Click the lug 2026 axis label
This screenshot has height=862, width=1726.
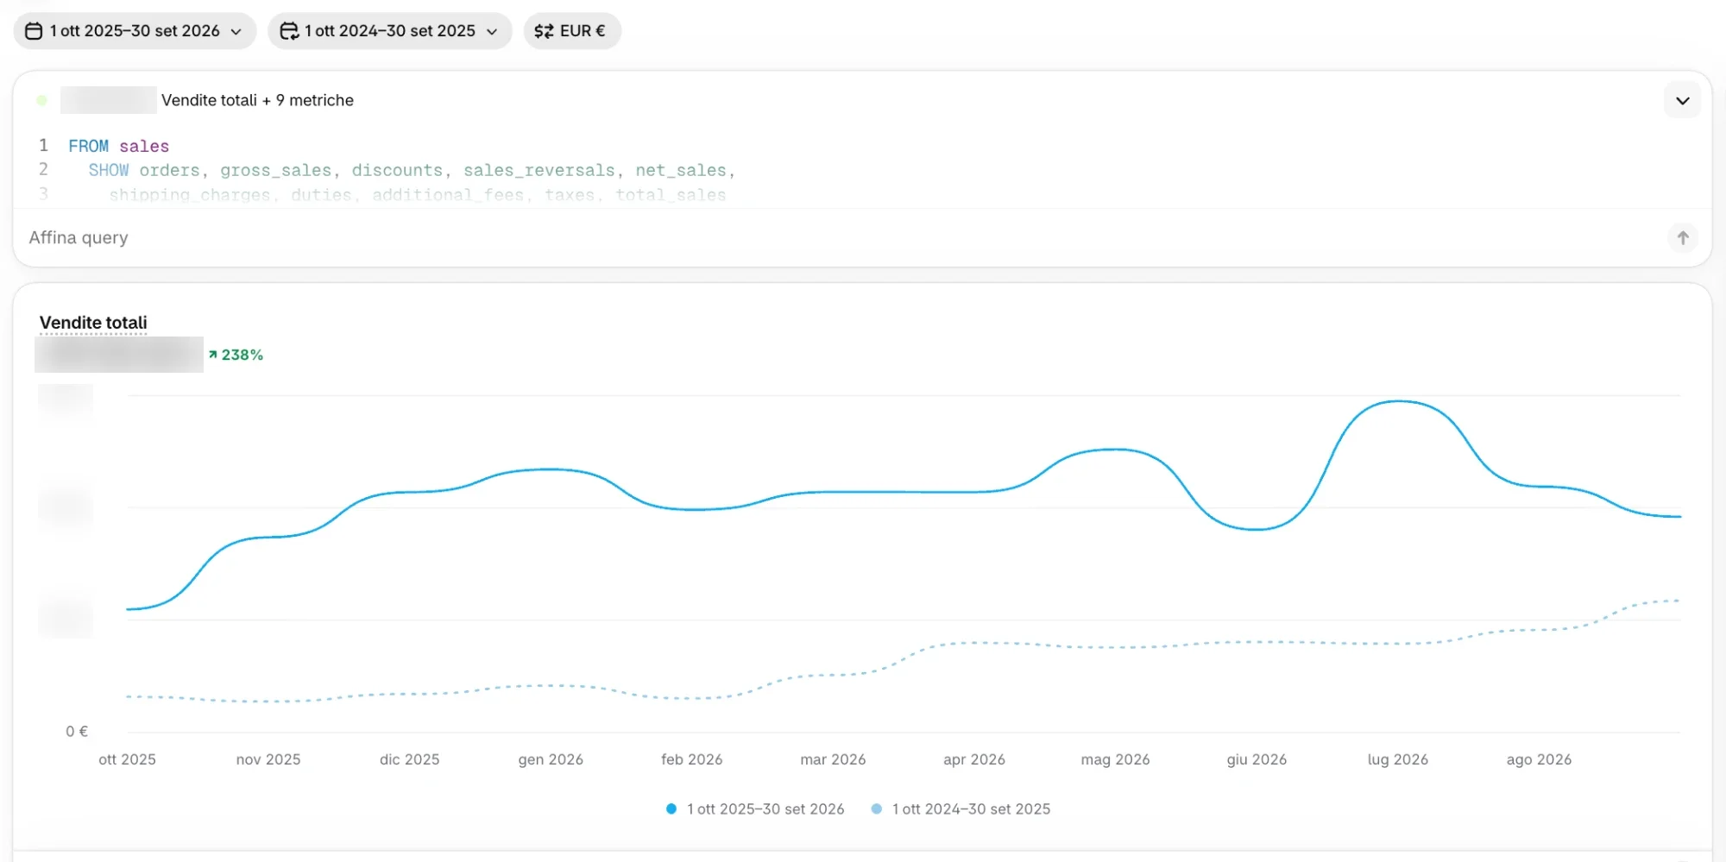pyautogui.click(x=1397, y=759)
